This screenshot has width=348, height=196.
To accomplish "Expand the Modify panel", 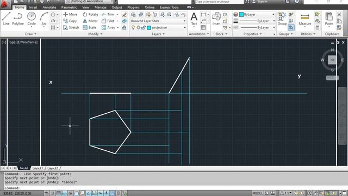I will pyautogui.click(x=96, y=34).
